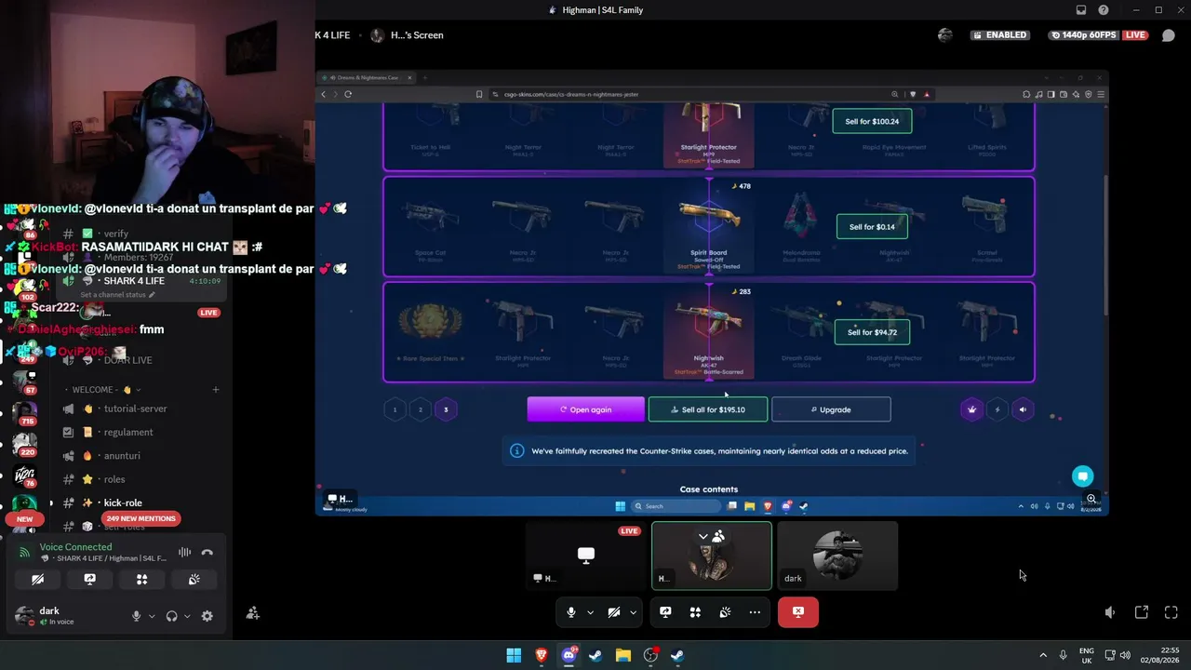Open the Windows Start menu
Viewport: 1191px width, 670px height.
point(514,656)
